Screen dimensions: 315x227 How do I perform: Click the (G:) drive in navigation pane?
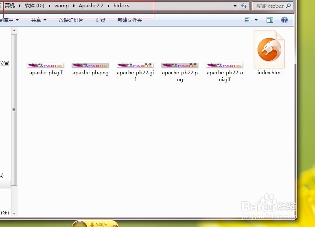point(5,212)
